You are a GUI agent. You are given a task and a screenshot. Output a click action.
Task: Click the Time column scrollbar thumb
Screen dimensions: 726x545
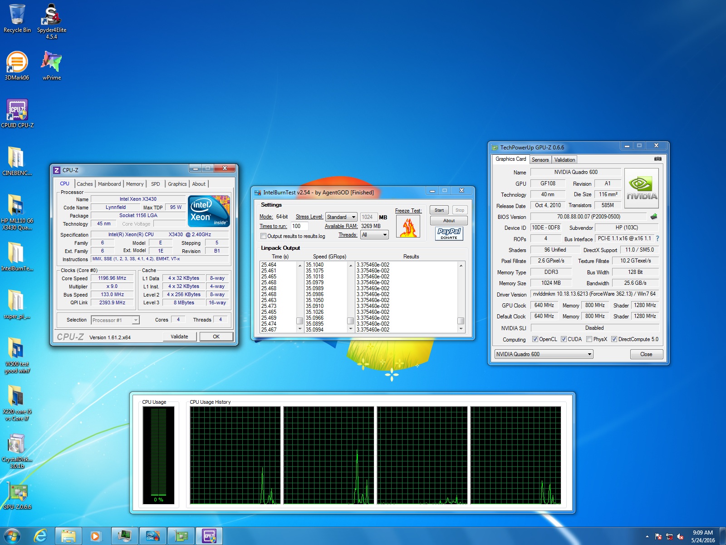pyautogui.click(x=299, y=321)
